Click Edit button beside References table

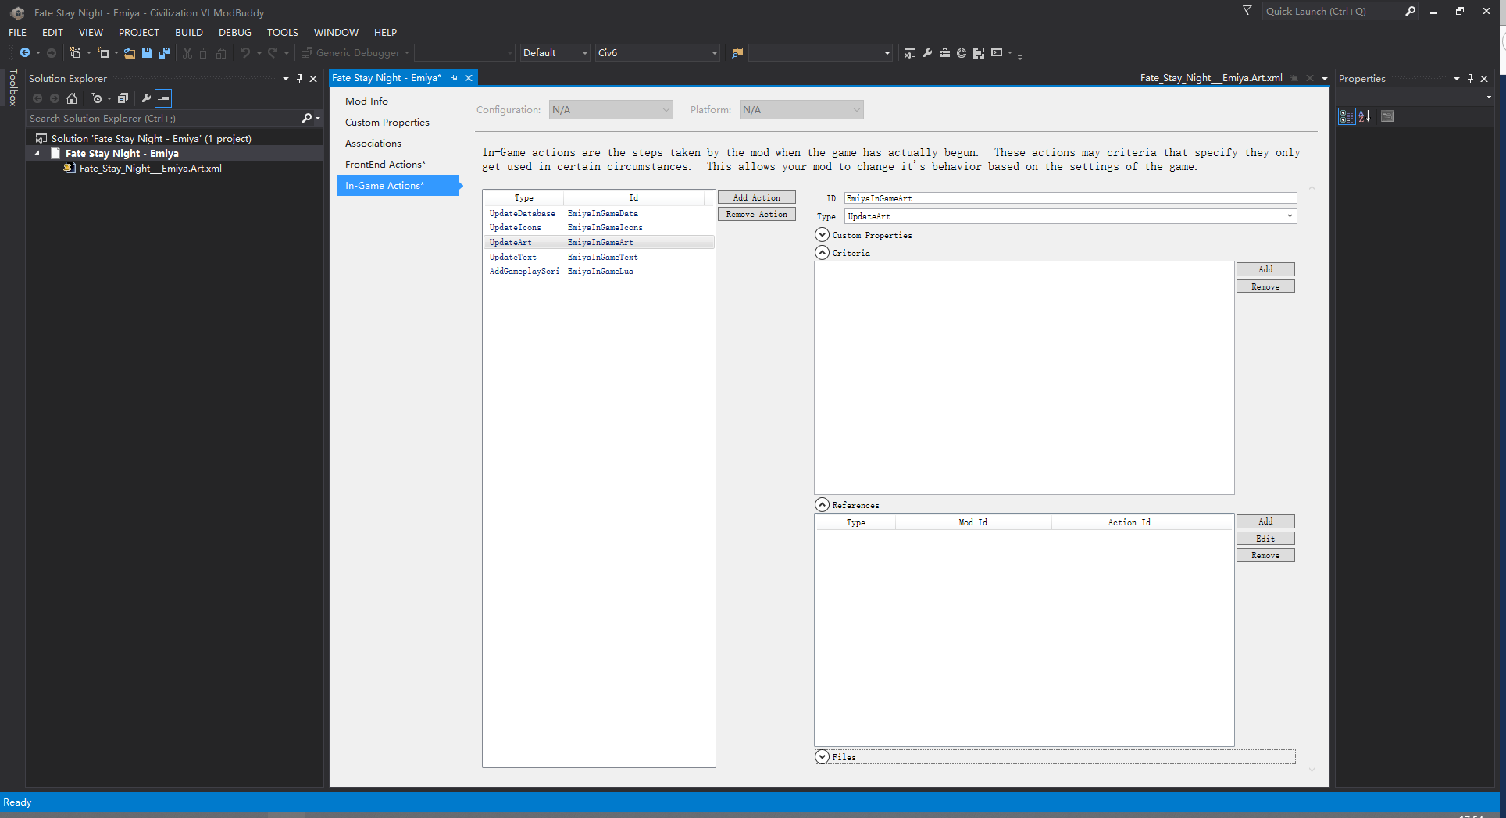pyautogui.click(x=1265, y=539)
